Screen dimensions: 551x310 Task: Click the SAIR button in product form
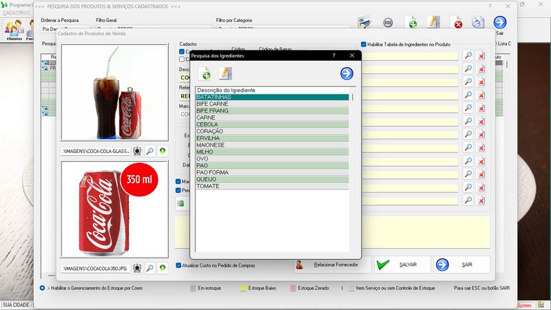tap(461, 265)
